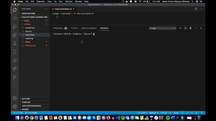Open the Go menu

(x=55, y=1)
